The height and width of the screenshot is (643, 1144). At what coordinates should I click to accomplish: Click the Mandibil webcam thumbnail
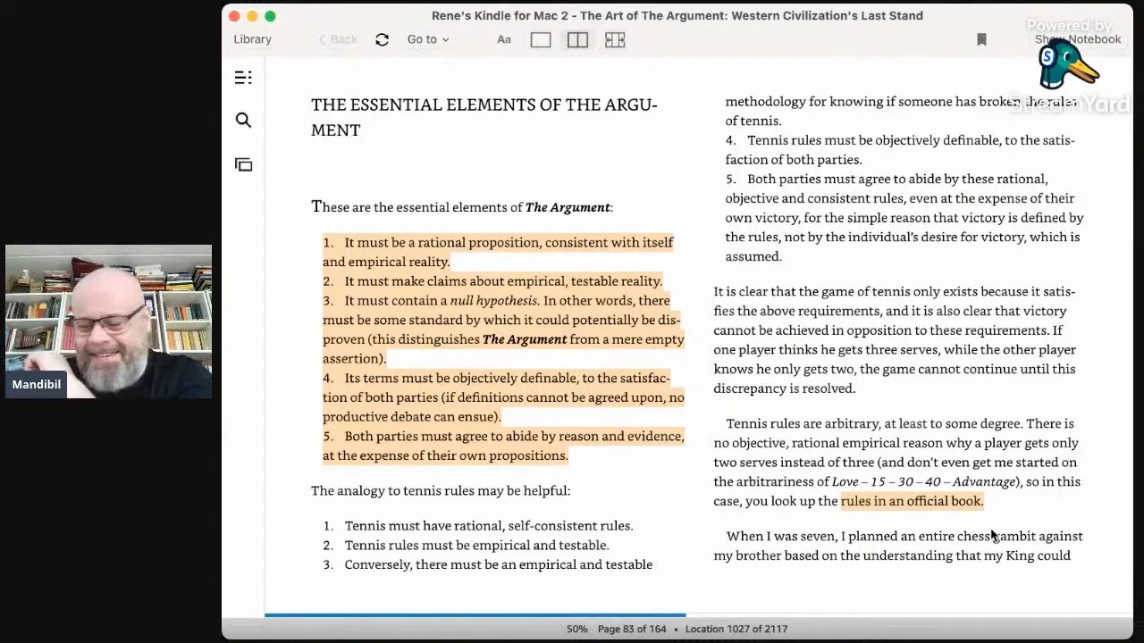click(108, 321)
